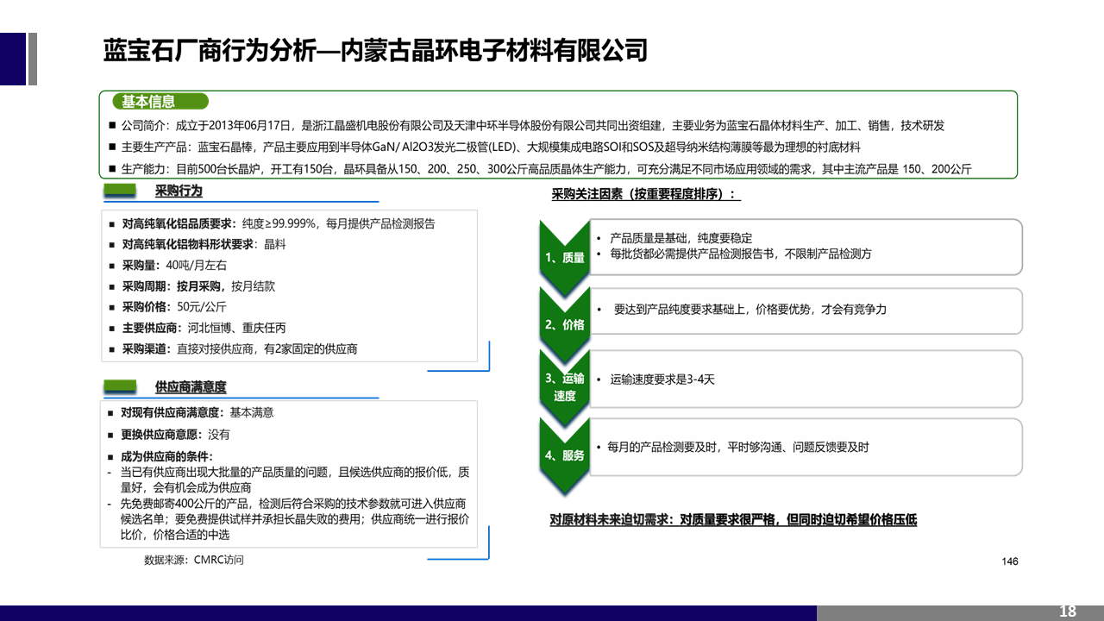Click the page number 146
This screenshot has height=621, width=1104.
(x=1010, y=561)
